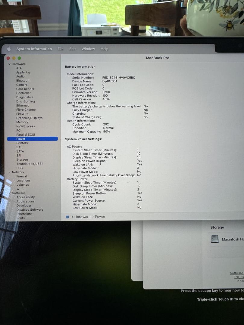This screenshot has height=325, width=244.
Task: Click the System Power Settings heading
Action: [x=84, y=139]
